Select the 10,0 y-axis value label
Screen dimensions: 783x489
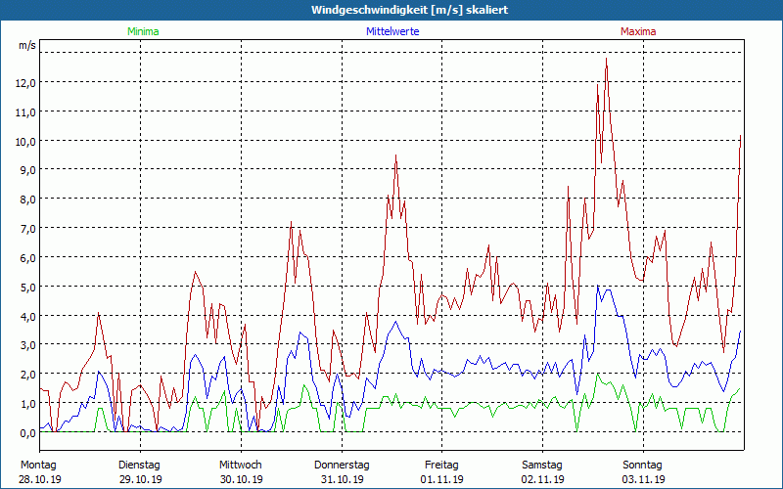point(25,141)
